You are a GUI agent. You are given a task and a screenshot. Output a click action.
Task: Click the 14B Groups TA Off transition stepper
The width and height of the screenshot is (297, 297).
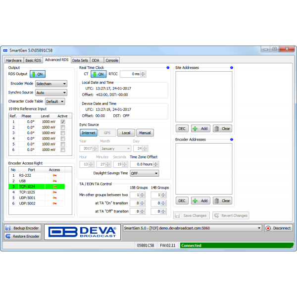point(163,211)
